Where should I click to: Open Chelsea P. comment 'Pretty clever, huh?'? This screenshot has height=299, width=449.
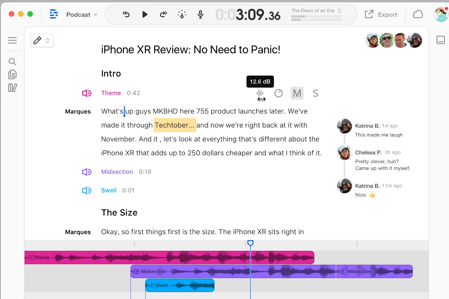pos(383,165)
